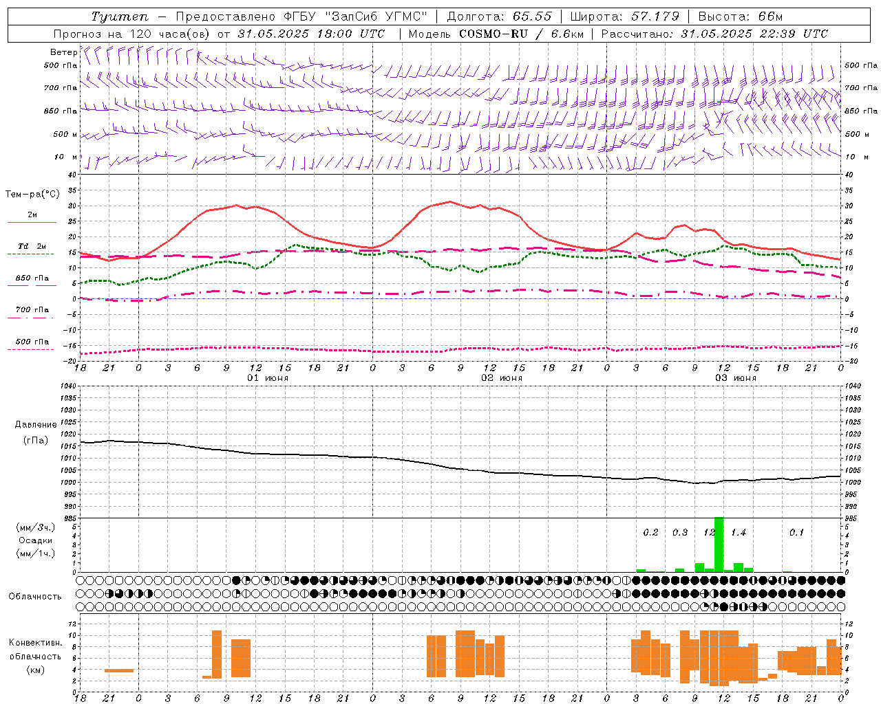Click the 'Ветер' wind panel label

pyautogui.click(x=64, y=52)
